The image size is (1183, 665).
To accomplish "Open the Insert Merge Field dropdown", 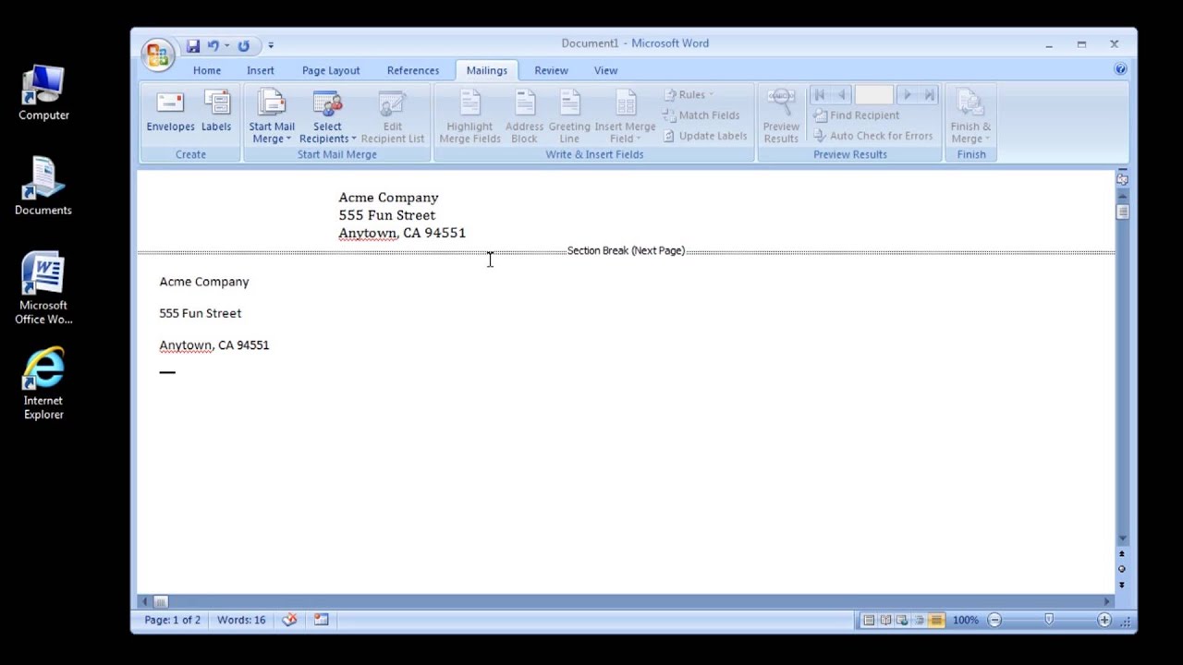I will point(625,116).
